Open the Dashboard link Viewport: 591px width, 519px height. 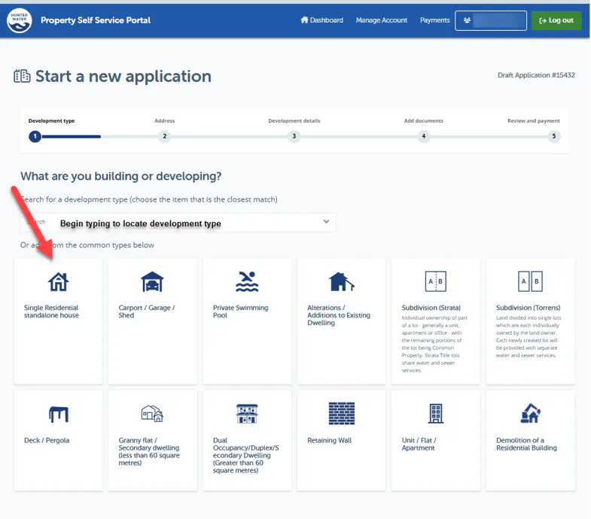point(322,20)
